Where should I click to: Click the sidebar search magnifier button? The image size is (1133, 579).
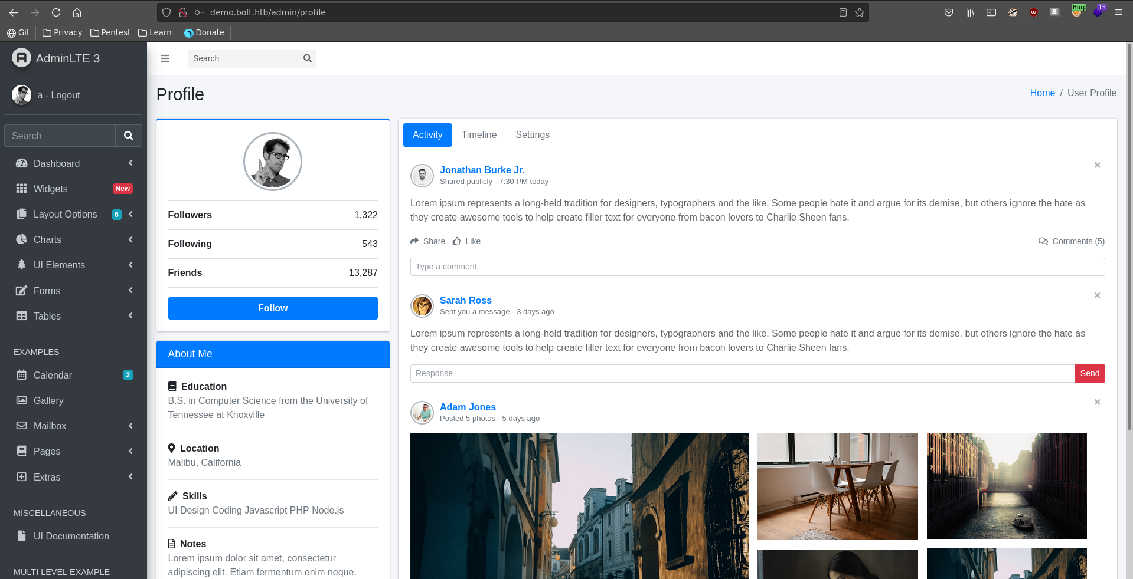(x=128, y=136)
